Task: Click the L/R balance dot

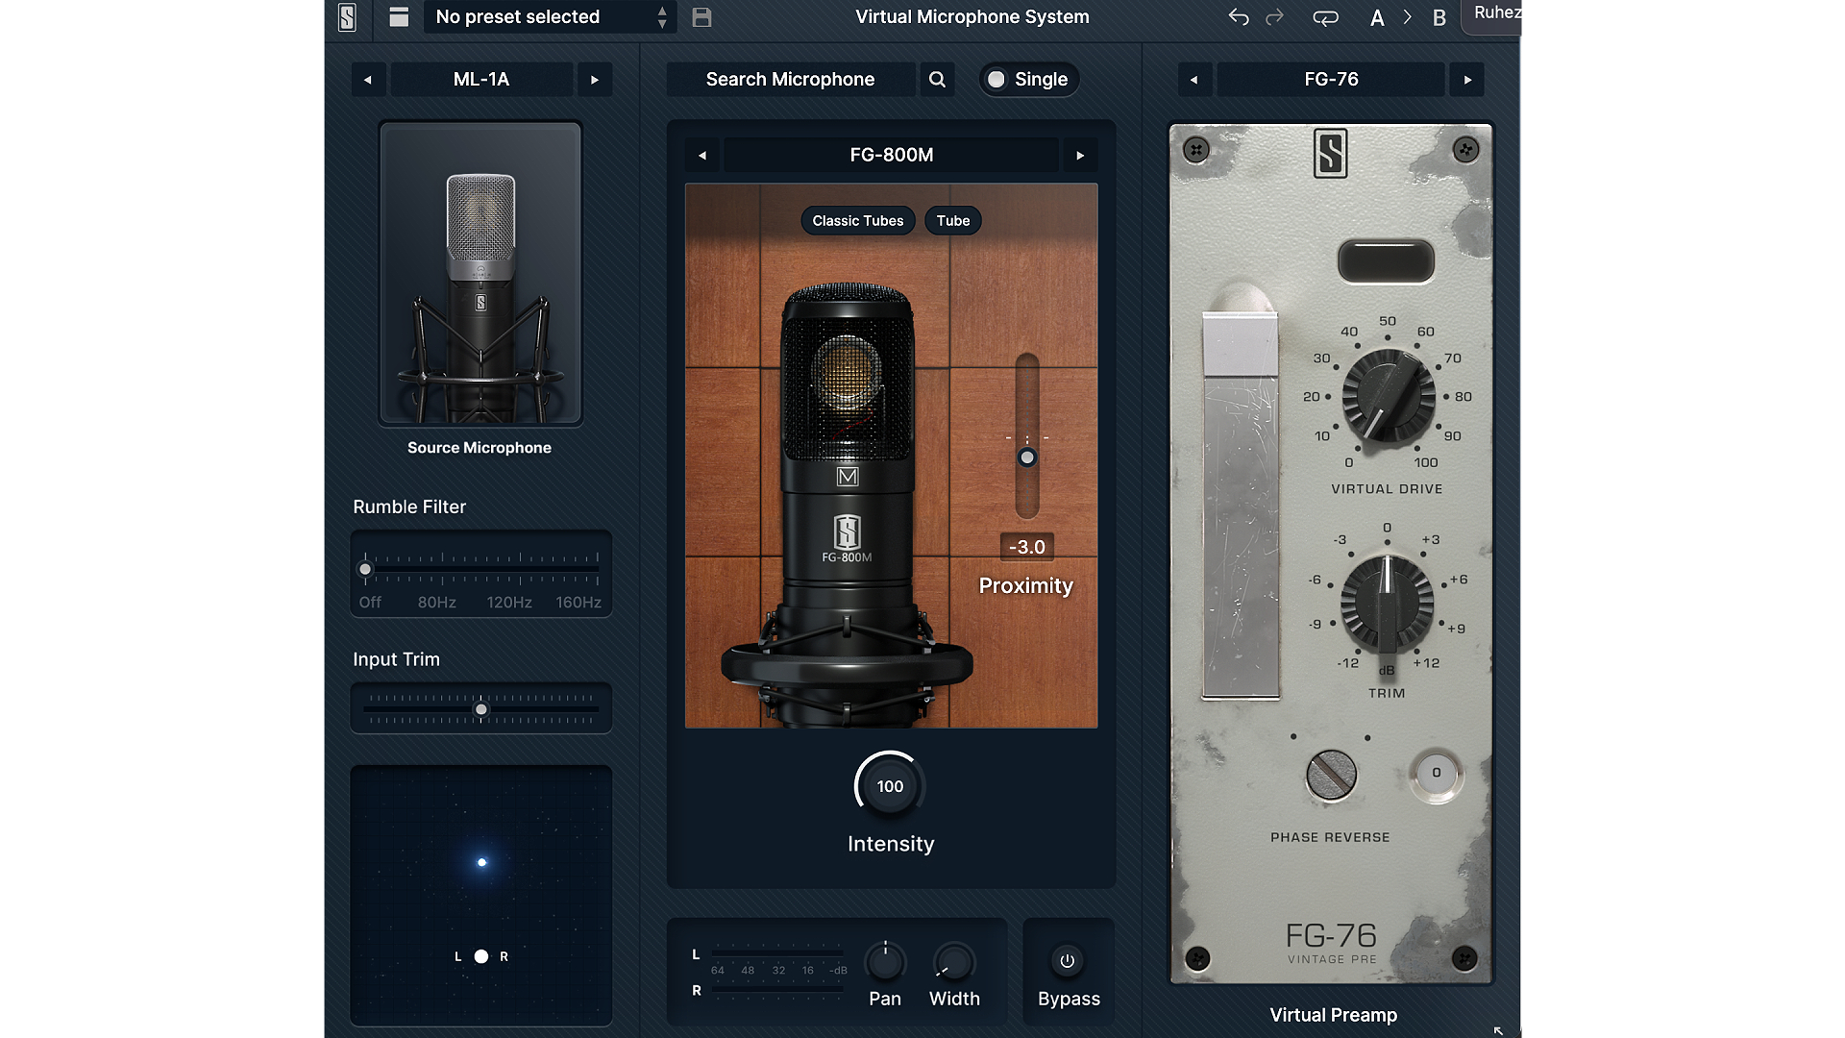Action: 481,956
